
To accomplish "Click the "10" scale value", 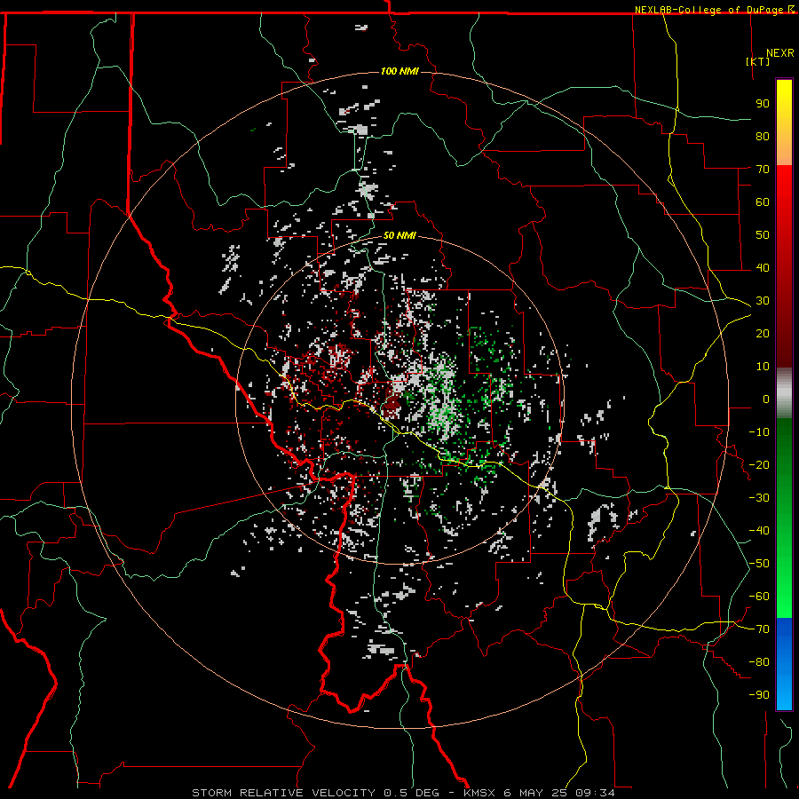I will tap(763, 367).
